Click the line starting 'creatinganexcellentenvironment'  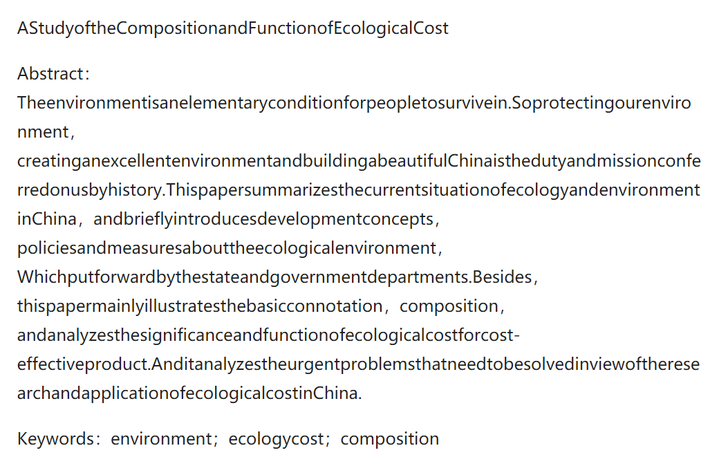pos(359,161)
